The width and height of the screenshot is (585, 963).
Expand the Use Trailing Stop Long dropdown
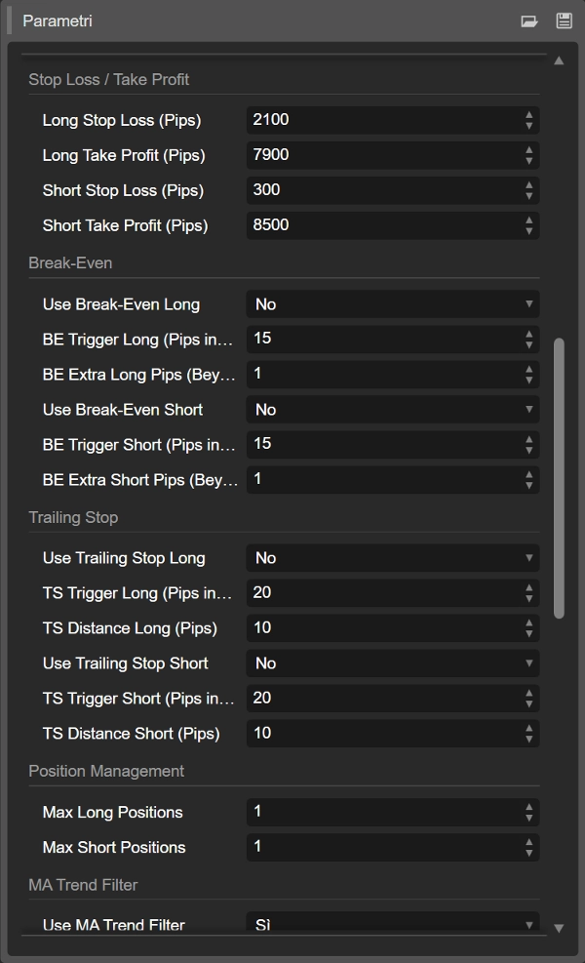click(392, 558)
